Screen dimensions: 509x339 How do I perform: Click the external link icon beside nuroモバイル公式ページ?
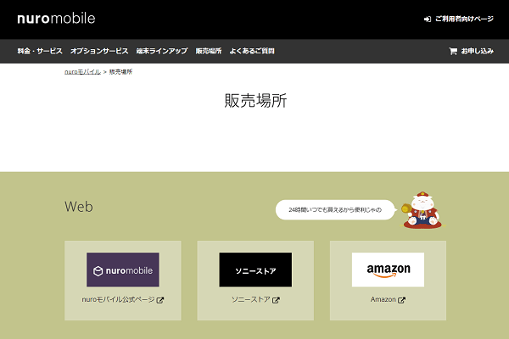point(160,300)
